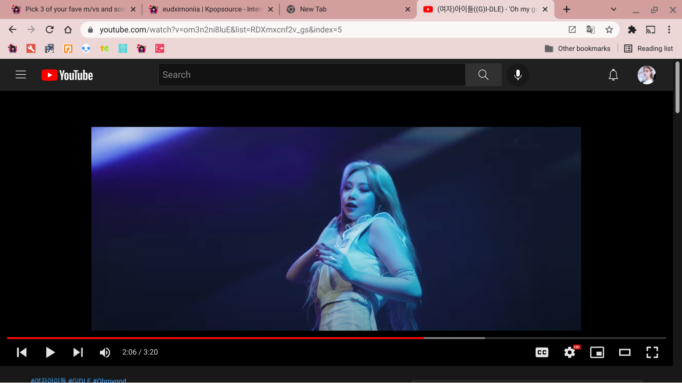Start voice search with microphone icon

tap(518, 75)
